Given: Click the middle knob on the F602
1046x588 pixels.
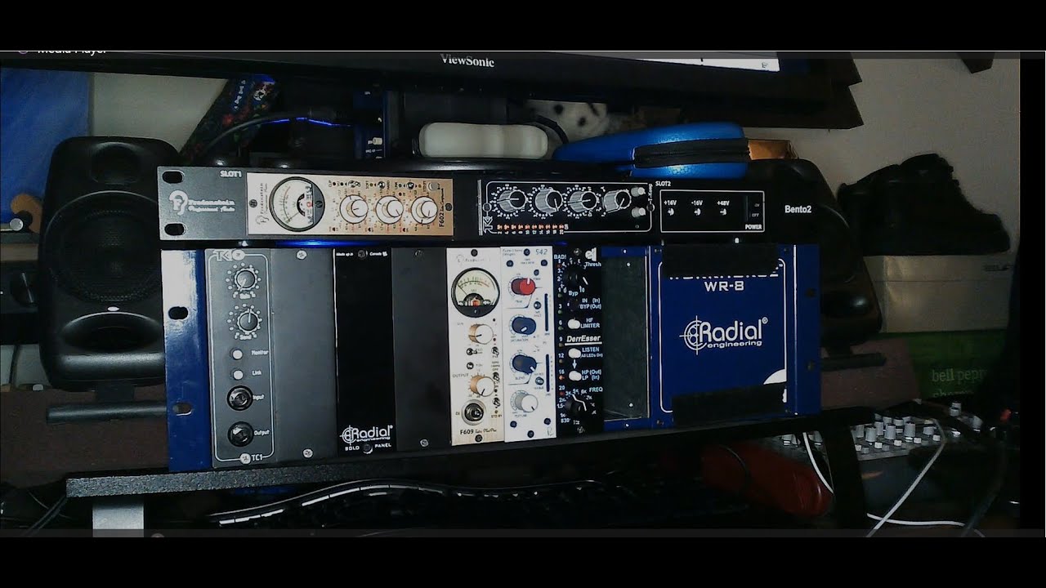Looking at the screenshot, I should (x=388, y=208).
